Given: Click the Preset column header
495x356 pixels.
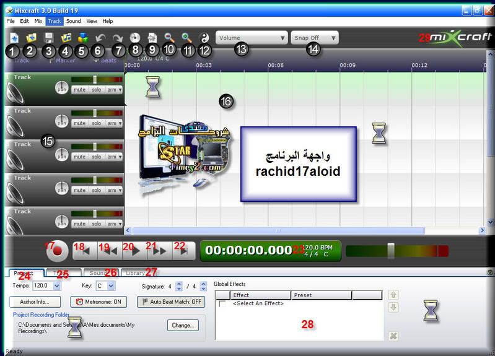Looking at the screenshot, I should click(321, 295).
